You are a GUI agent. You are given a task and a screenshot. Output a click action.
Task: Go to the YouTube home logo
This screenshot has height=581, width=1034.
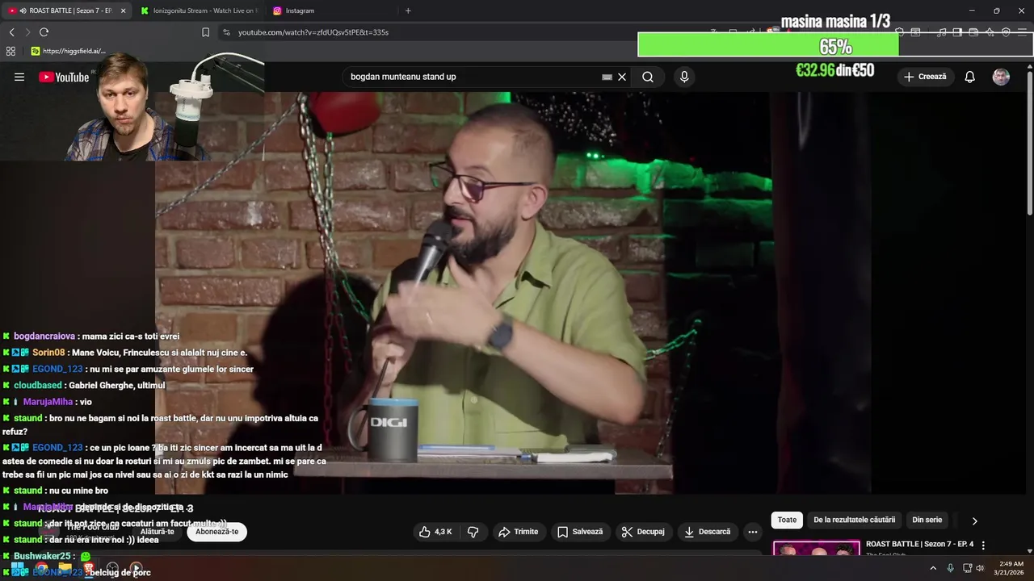point(64,77)
